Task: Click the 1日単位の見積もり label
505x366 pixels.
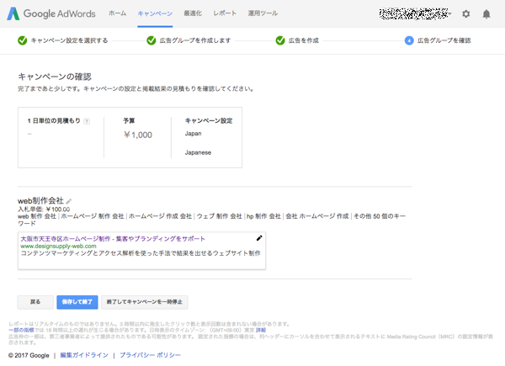Action: point(54,120)
